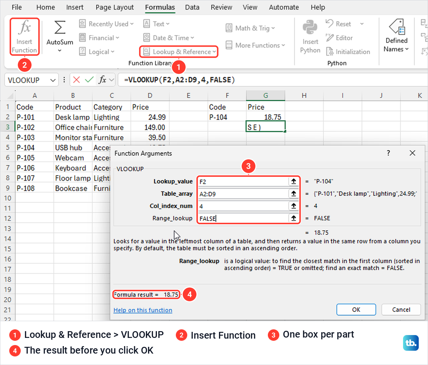The width and height of the screenshot is (428, 365).
Task: Click the dialog's question mark help icon
Action: [x=388, y=153]
